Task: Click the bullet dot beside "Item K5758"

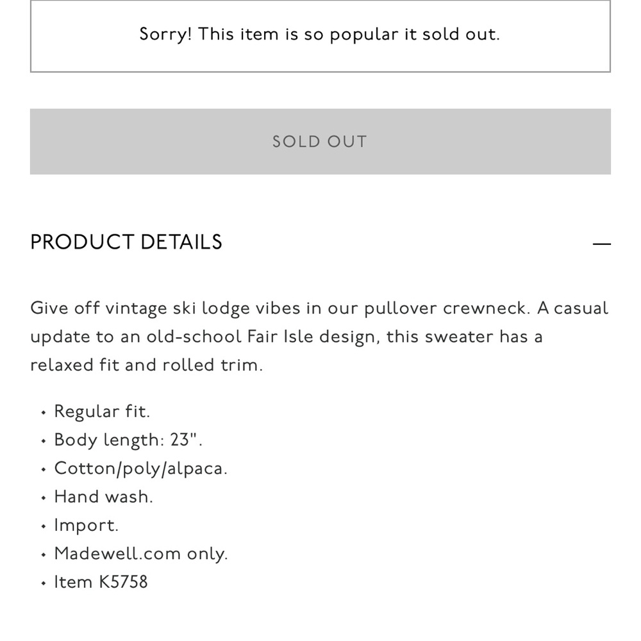Action: pyautogui.click(x=43, y=583)
